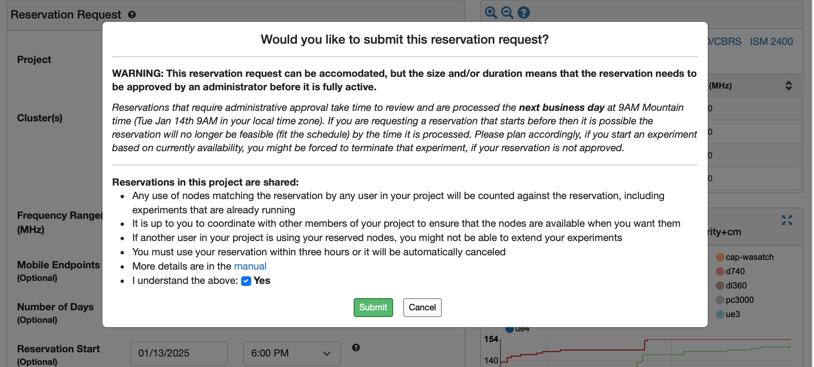Submit the reservation request
This screenshot has width=814, height=367.
pos(373,307)
